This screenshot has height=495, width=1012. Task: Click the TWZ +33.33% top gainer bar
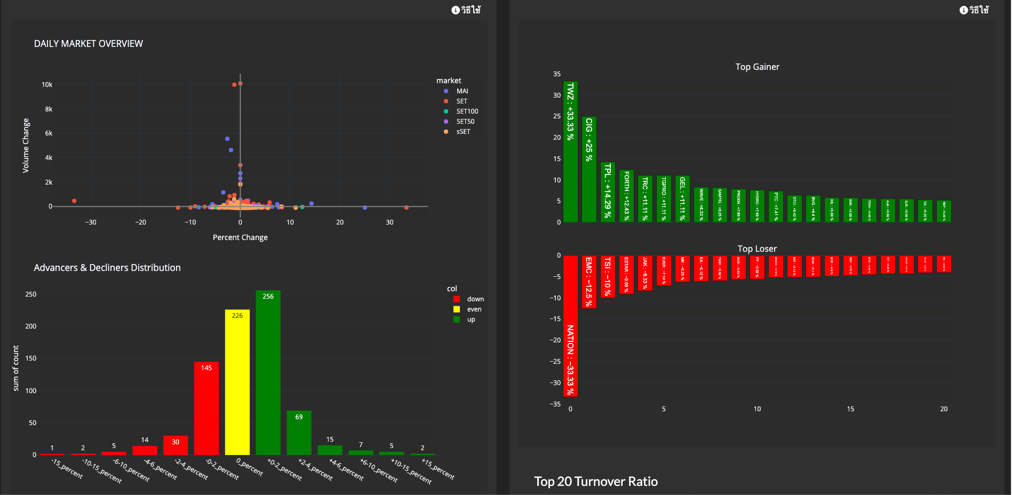tap(570, 152)
